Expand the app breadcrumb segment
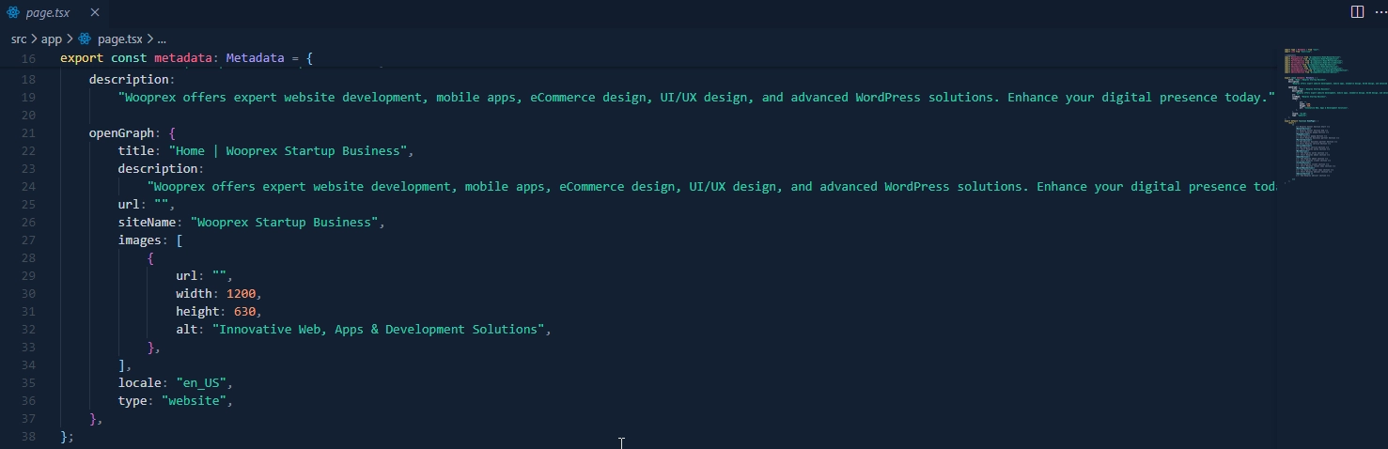Image resolution: width=1388 pixels, height=449 pixels. pyautogui.click(x=51, y=39)
